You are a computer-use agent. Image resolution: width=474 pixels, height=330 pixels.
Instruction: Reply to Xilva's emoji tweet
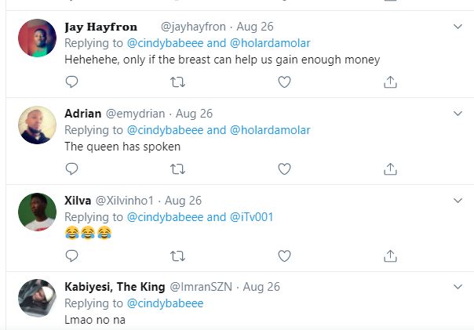[71, 255]
